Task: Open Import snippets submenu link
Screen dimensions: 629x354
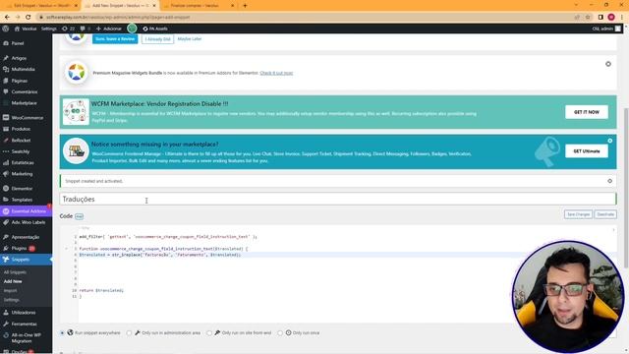Action: pos(11,291)
